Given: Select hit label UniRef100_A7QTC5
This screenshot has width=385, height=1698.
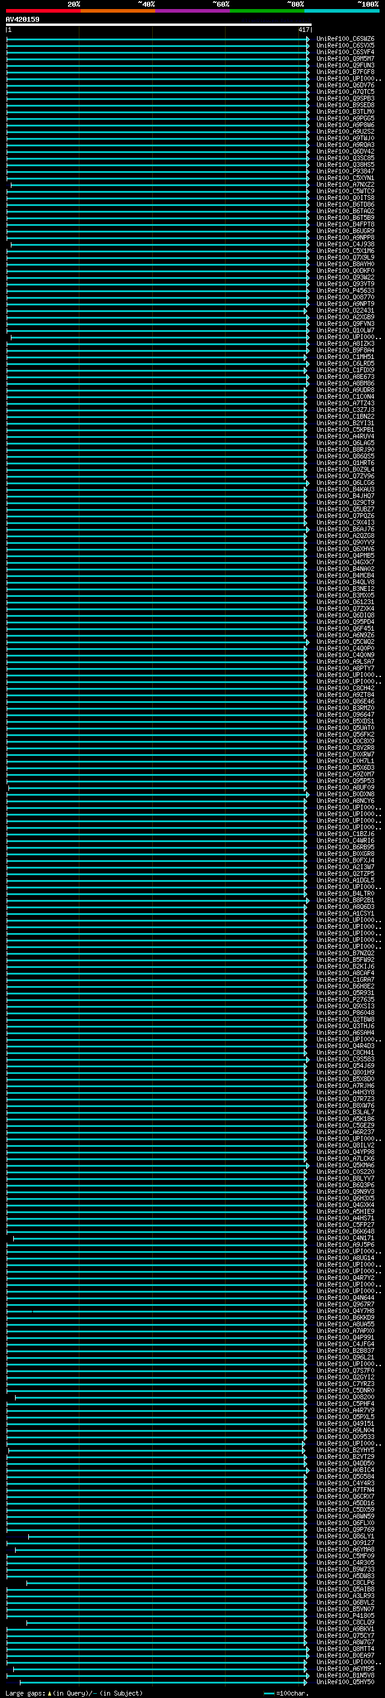Looking at the screenshot, I should 345,92.
